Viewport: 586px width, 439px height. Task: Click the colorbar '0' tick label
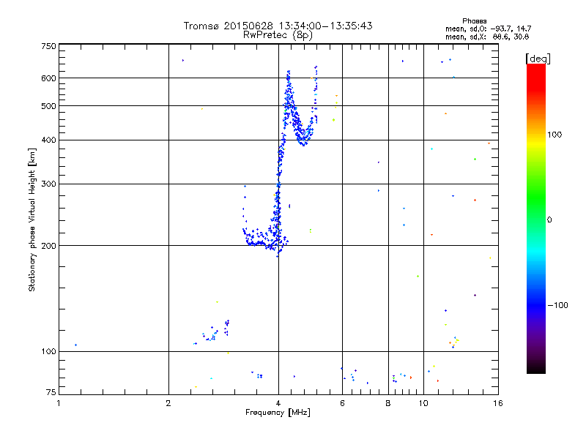(549, 219)
